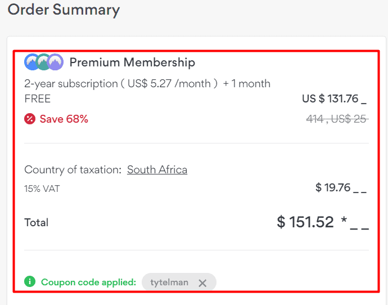Click the crossed-out original price
The image size is (388, 305).
pos(337,119)
